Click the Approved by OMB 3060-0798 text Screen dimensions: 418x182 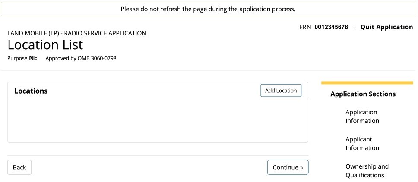[x=81, y=58]
